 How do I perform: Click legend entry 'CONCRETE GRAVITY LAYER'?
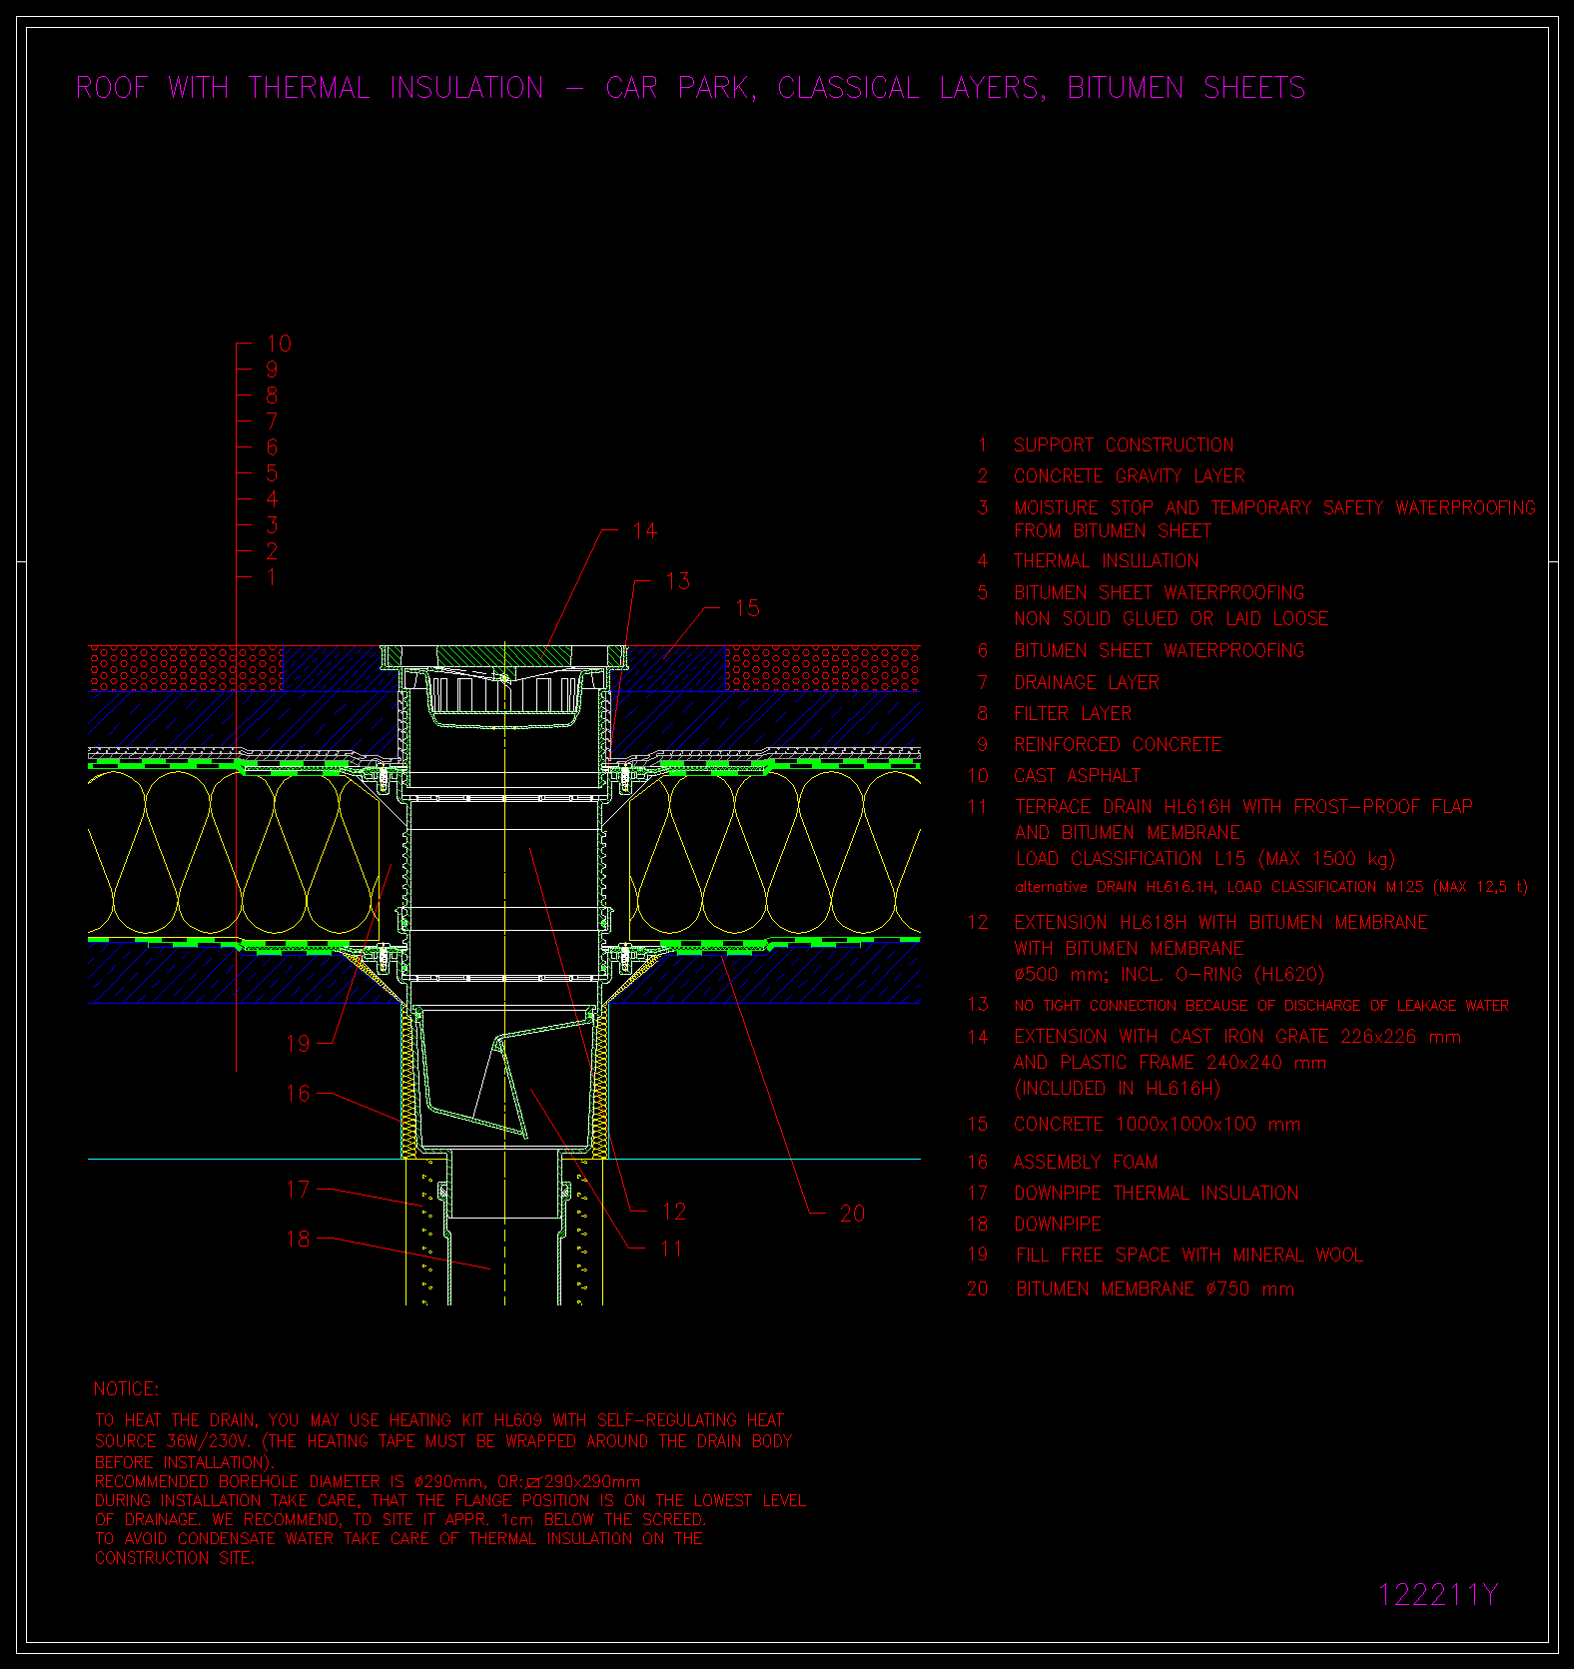coord(1130,476)
